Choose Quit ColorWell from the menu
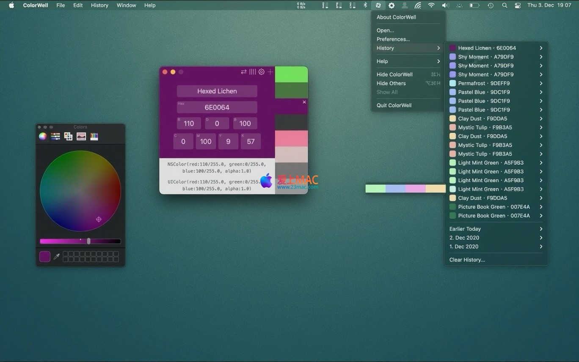 [394, 105]
